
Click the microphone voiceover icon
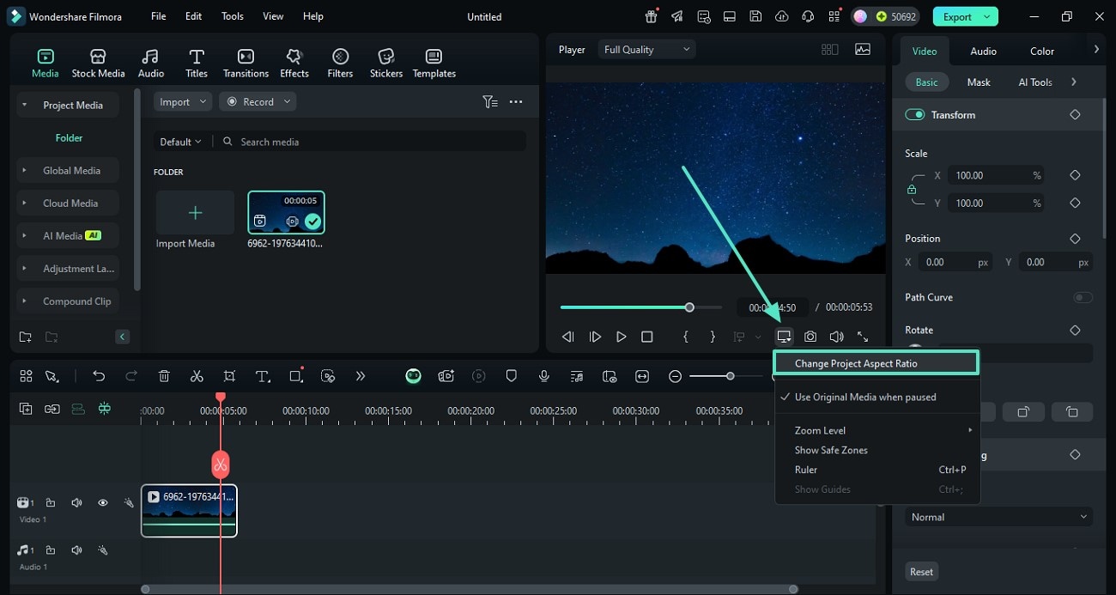pos(543,376)
